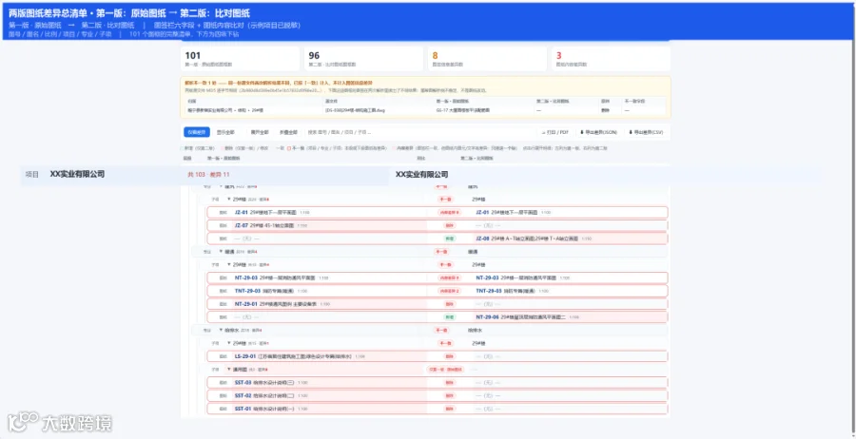Open NT-29-03 drawing in 第一版 column
The height and width of the screenshot is (439, 856).
(282, 277)
